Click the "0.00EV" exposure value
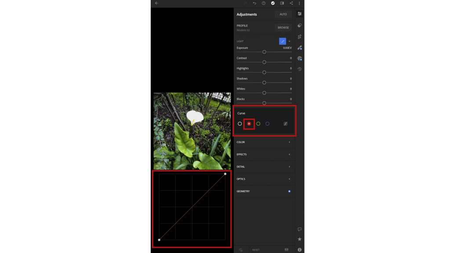The width and height of the screenshot is (450, 253). (x=287, y=48)
